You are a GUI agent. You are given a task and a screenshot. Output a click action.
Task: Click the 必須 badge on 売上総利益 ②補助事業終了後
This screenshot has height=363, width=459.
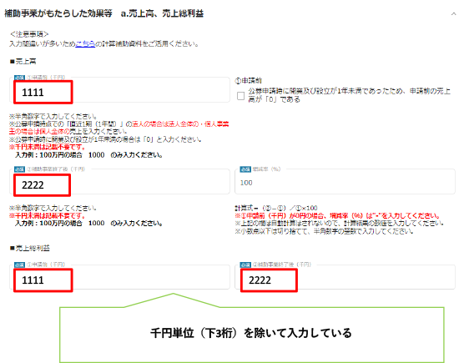245,265
